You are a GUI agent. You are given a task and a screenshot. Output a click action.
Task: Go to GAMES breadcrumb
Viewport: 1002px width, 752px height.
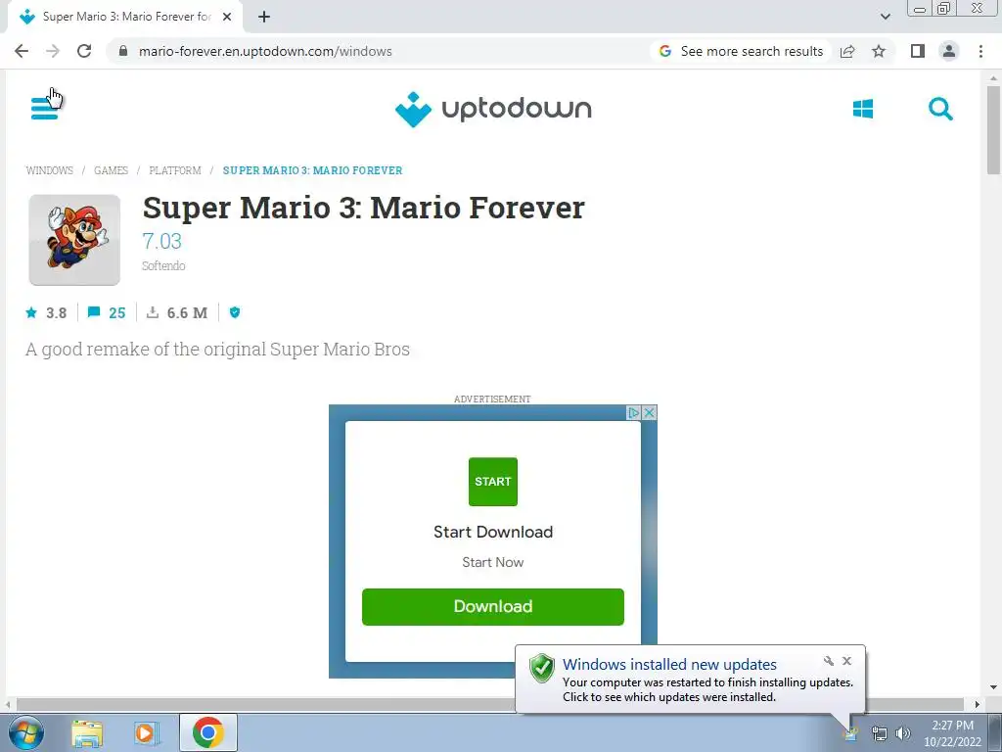click(x=111, y=170)
